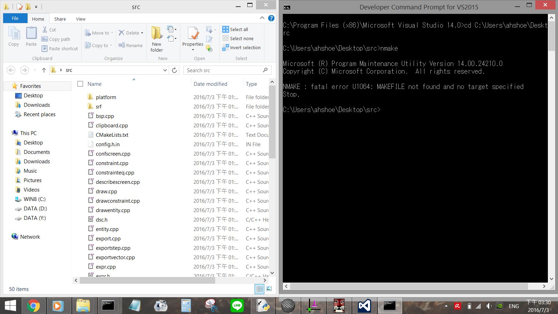The height and width of the screenshot is (314, 558).
Task: Select CMakeLists.txt file
Action: pyautogui.click(x=112, y=135)
